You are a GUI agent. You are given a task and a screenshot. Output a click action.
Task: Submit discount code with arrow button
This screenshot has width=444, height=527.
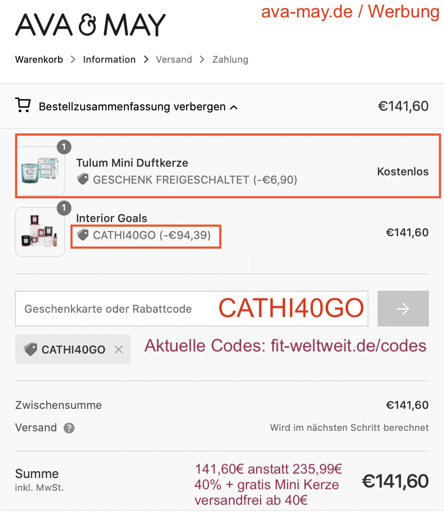(403, 309)
